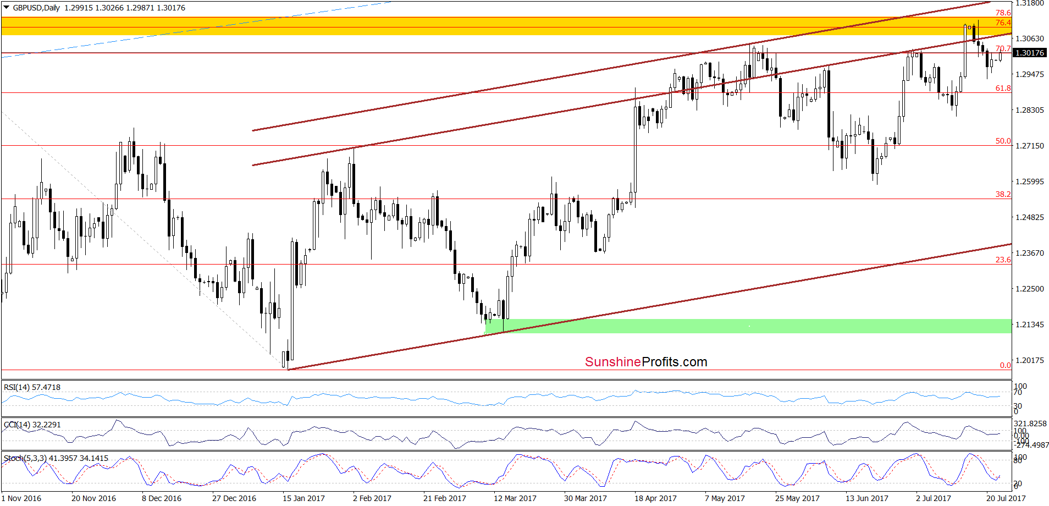Image resolution: width=1049 pixels, height=506 pixels.
Task: Click the 70.7 Fibonacci level label
Action: point(1003,48)
